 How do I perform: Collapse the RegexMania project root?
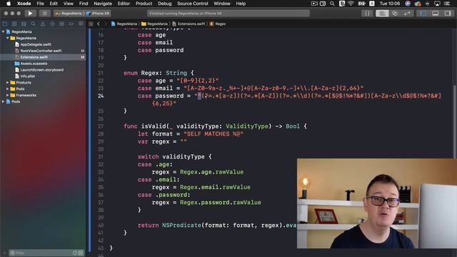pyautogui.click(x=3, y=31)
